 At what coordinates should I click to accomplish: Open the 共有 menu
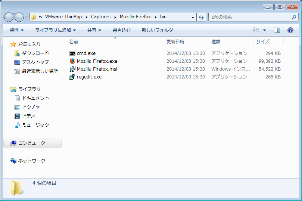94,30
